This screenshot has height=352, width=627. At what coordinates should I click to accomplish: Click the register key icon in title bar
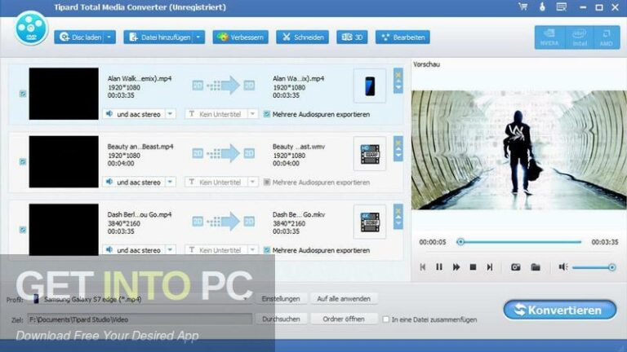[x=542, y=7]
